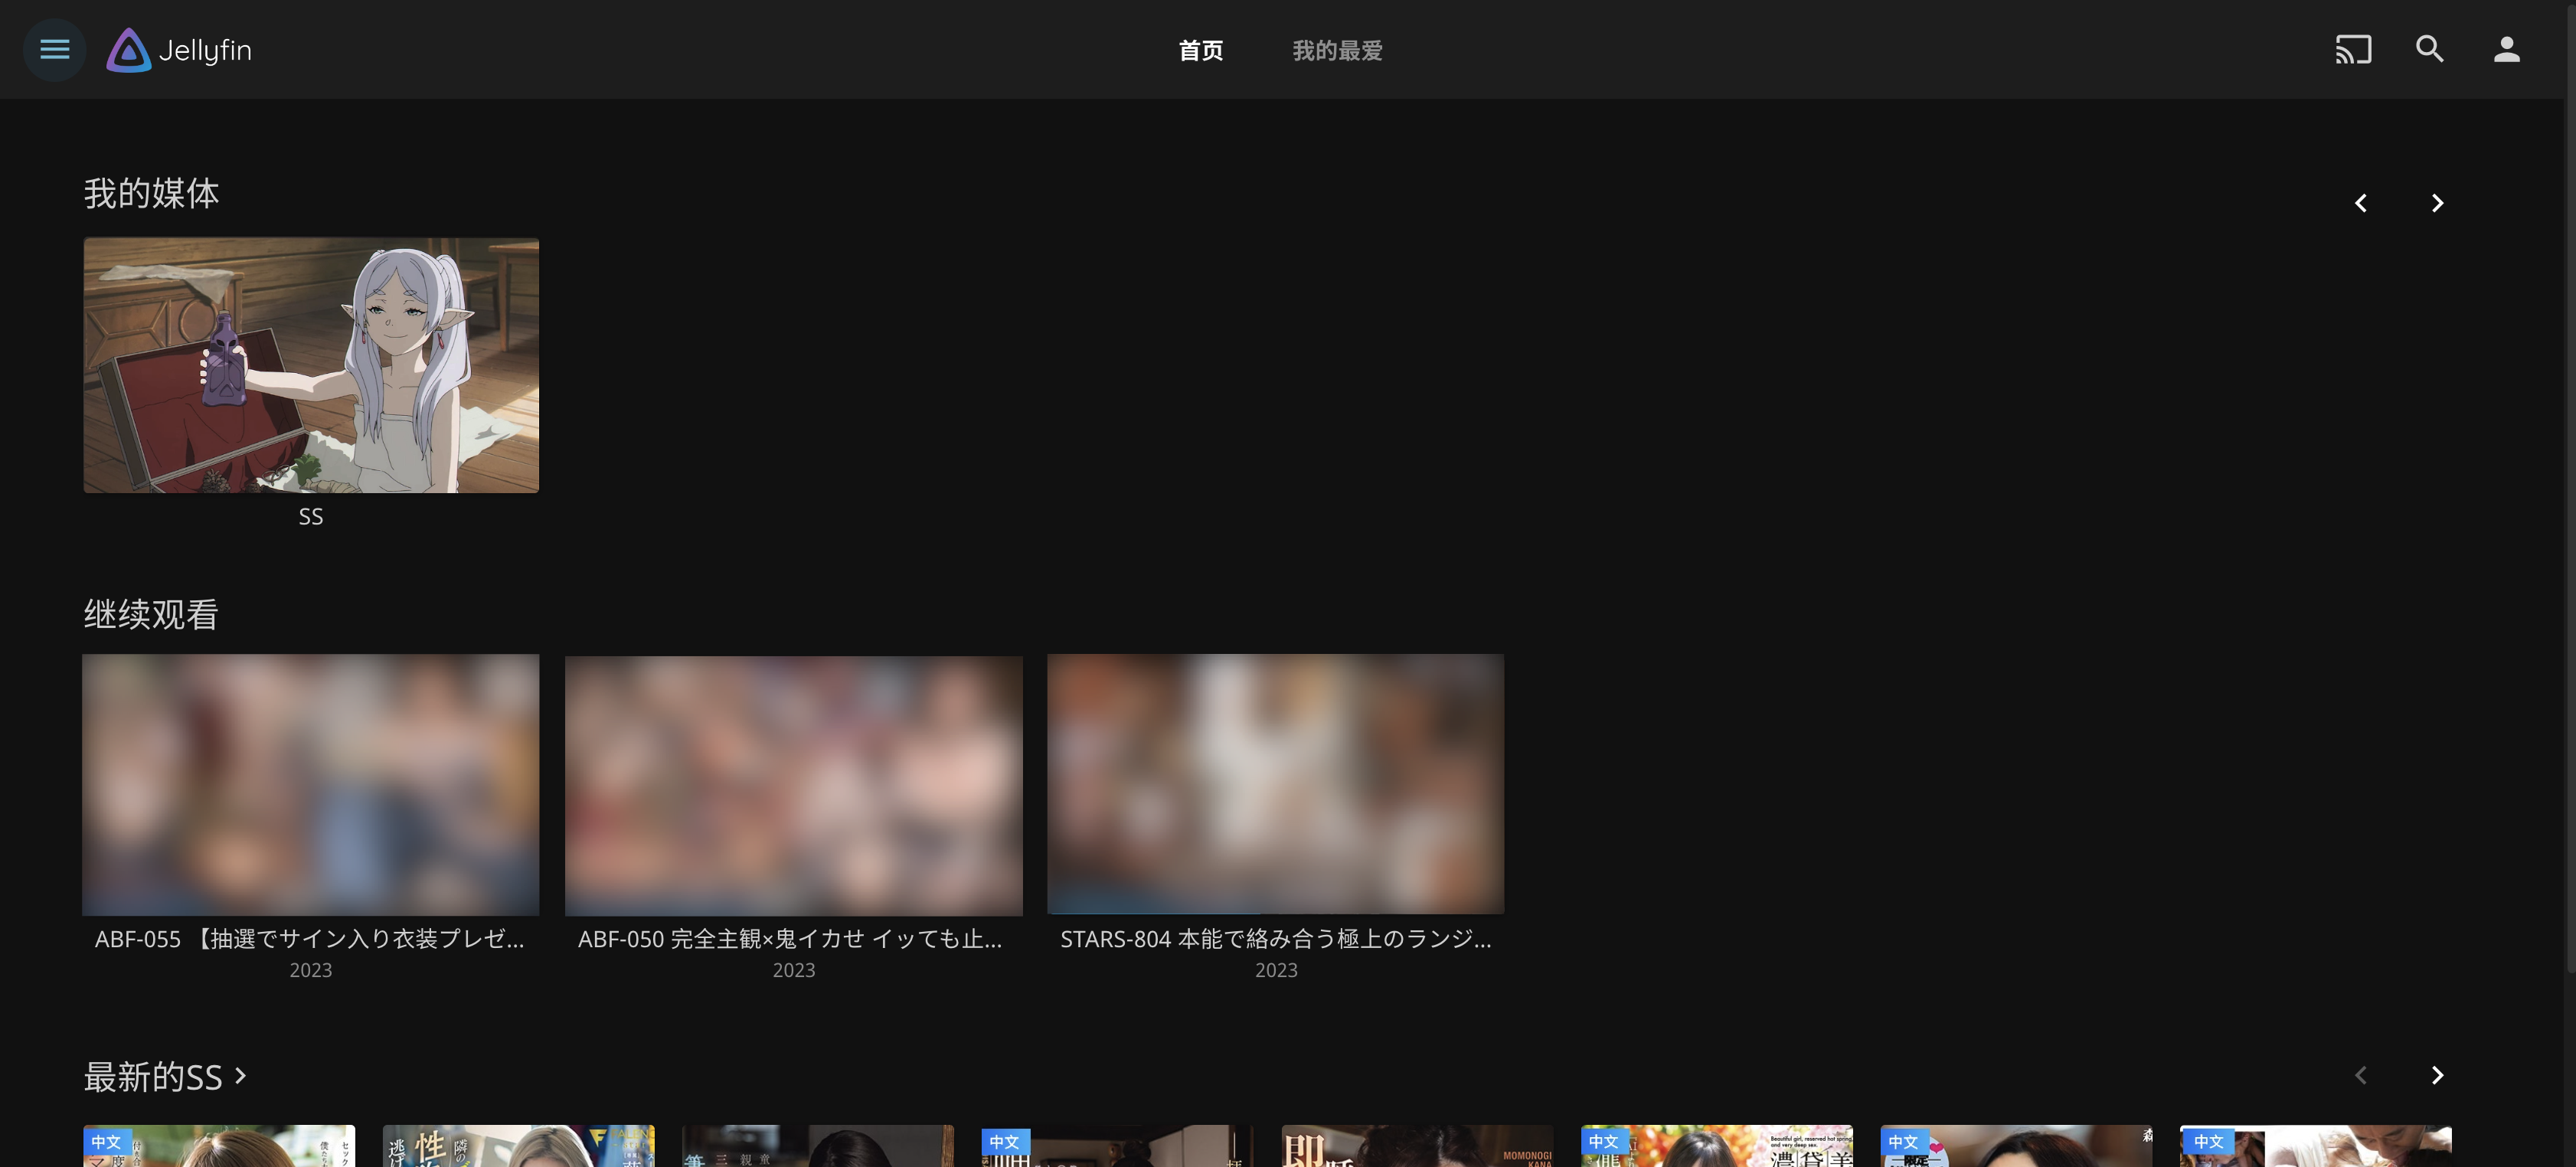The image size is (2576, 1167).
Task: Switch to the 我的最爱 favorites tab
Action: click(1336, 50)
